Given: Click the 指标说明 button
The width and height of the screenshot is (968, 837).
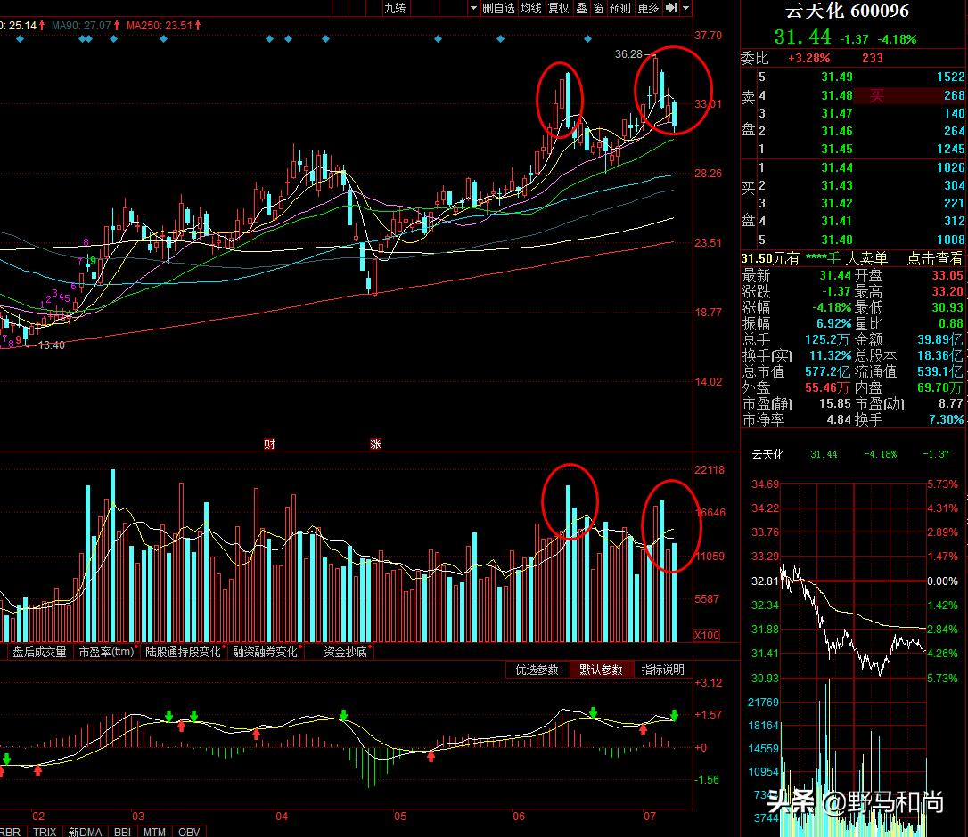Looking at the screenshot, I should pos(663,670).
